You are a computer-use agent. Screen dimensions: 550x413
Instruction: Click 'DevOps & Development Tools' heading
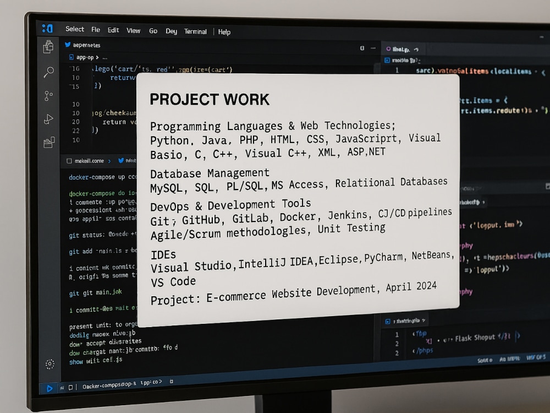tap(230, 205)
